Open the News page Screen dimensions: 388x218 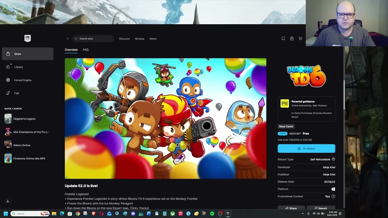coord(153,39)
